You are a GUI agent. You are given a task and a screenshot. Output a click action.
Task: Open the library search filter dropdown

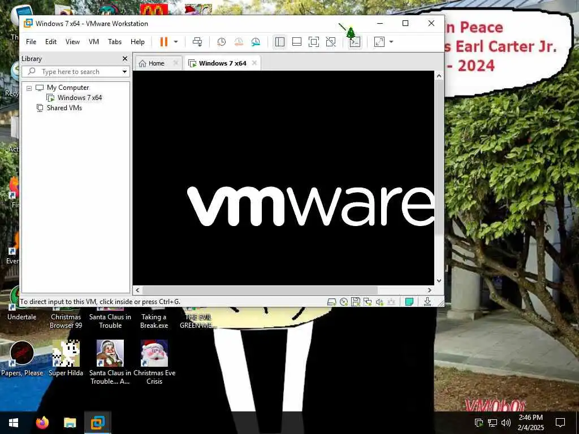point(124,72)
